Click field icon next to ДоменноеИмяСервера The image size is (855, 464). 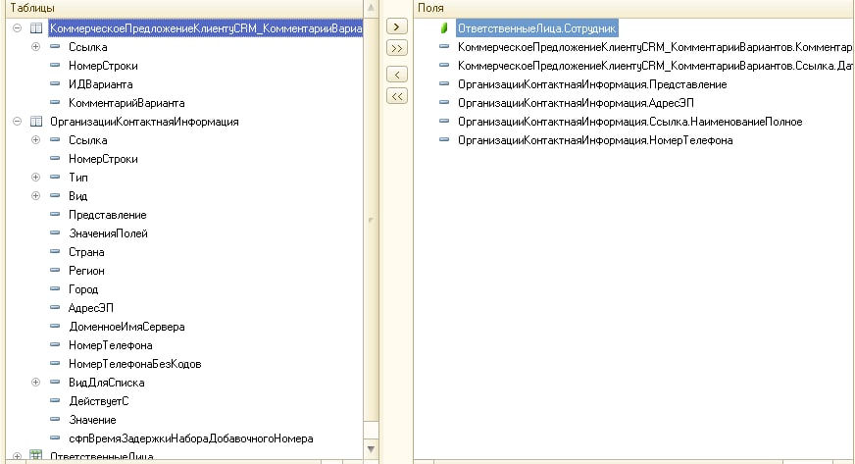pyautogui.click(x=55, y=326)
